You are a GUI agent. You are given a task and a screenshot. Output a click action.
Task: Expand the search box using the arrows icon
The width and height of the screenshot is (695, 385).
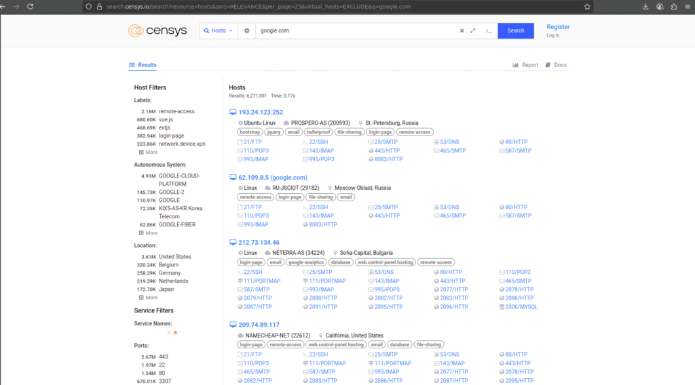point(473,31)
